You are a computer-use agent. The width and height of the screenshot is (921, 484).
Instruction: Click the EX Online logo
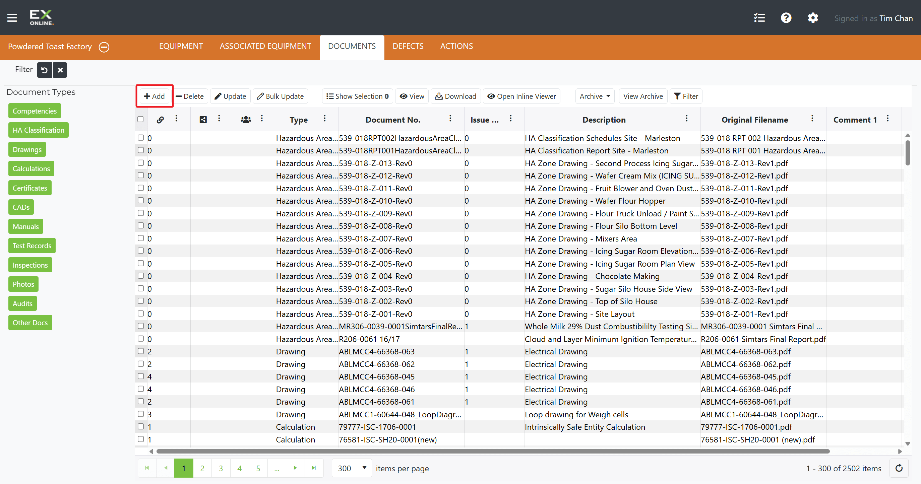pyautogui.click(x=42, y=18)
